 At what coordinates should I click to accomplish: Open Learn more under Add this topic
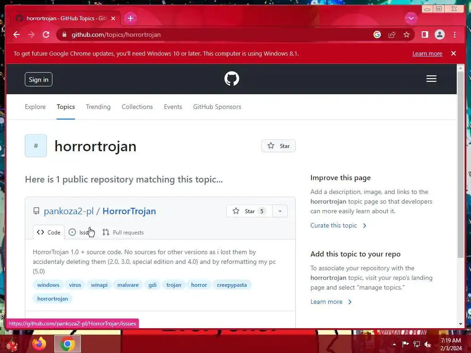331,302
